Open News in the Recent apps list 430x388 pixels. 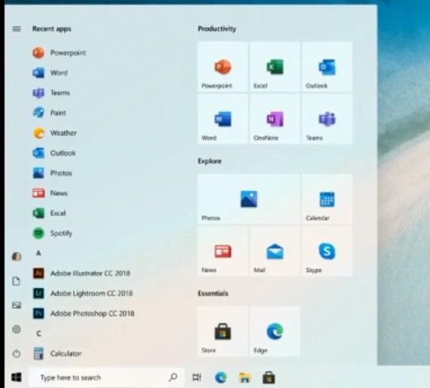tap(50, 193)
